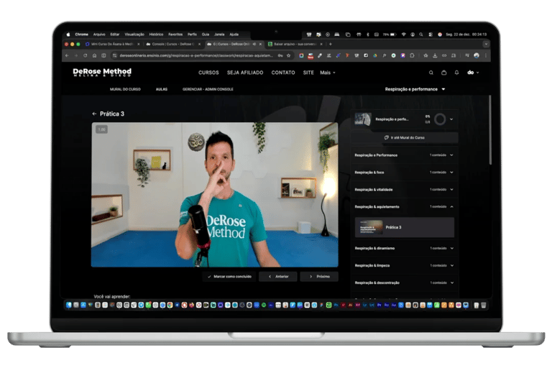Open GERENCIAR - ADMIN CONSOLE tab
The width and height of the screenshot is (552, 368).
click(x=208, y=89)
